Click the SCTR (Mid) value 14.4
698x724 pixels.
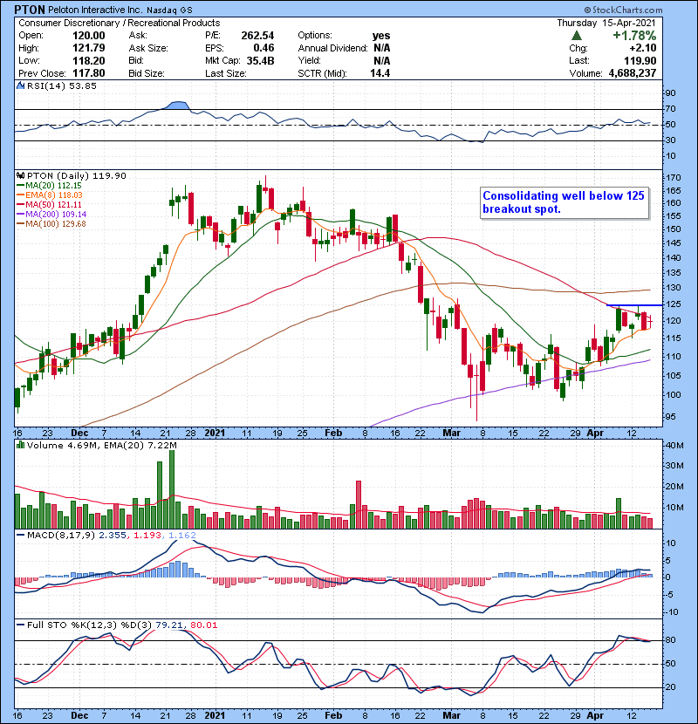tap(380, 73)
